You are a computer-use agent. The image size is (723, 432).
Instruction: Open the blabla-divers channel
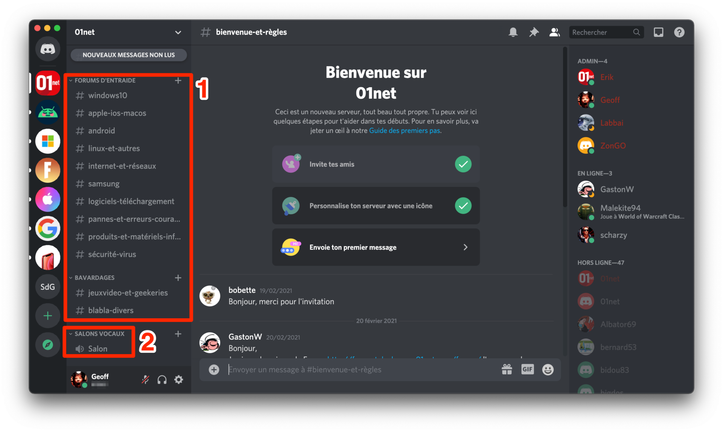pos(128,310)
